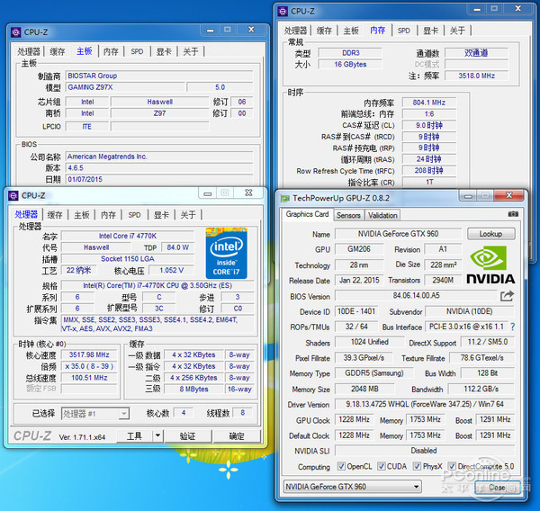The width and height of the screenshot is (540, 511).
Task: Click the 工具 tools button in CPU-Z
Action: [x=135, y=436]
